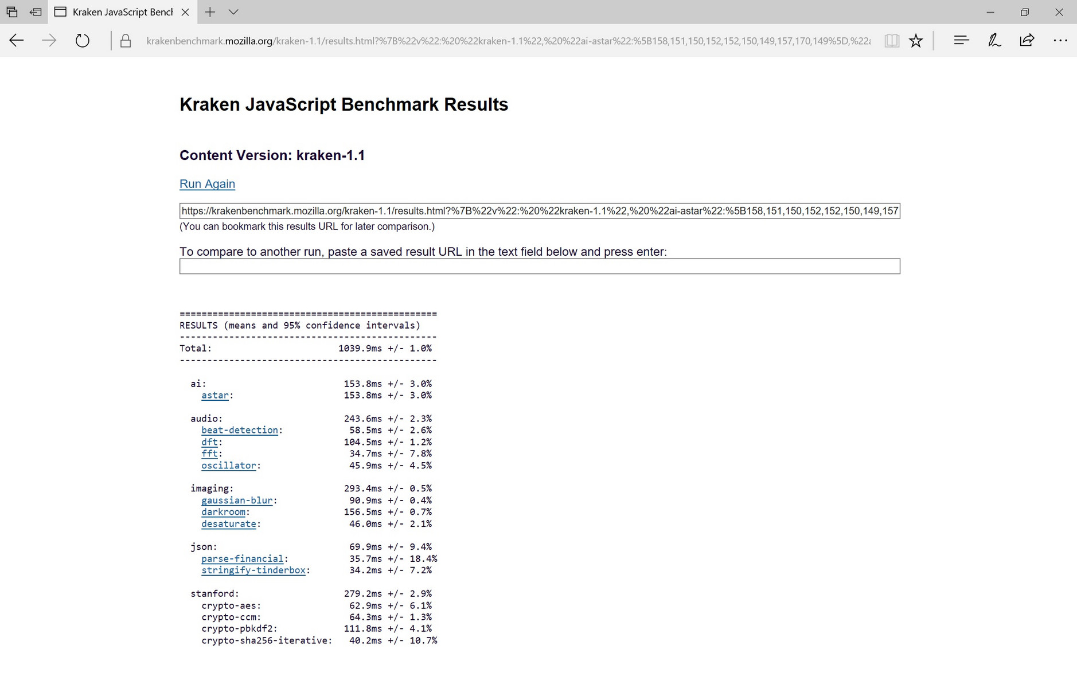Select the Kraken JavaScript Benchmark tab
This screenshot has height=688, width=1077.
coord(123,12)
